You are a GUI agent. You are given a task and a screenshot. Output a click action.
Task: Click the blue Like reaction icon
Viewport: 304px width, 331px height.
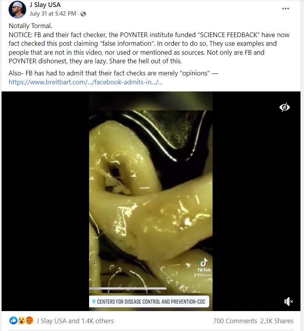(13, 321)
